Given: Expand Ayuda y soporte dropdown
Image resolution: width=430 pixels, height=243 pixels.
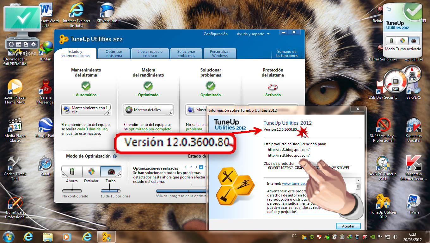Looking at the screenshot, I should click(253, 34).
